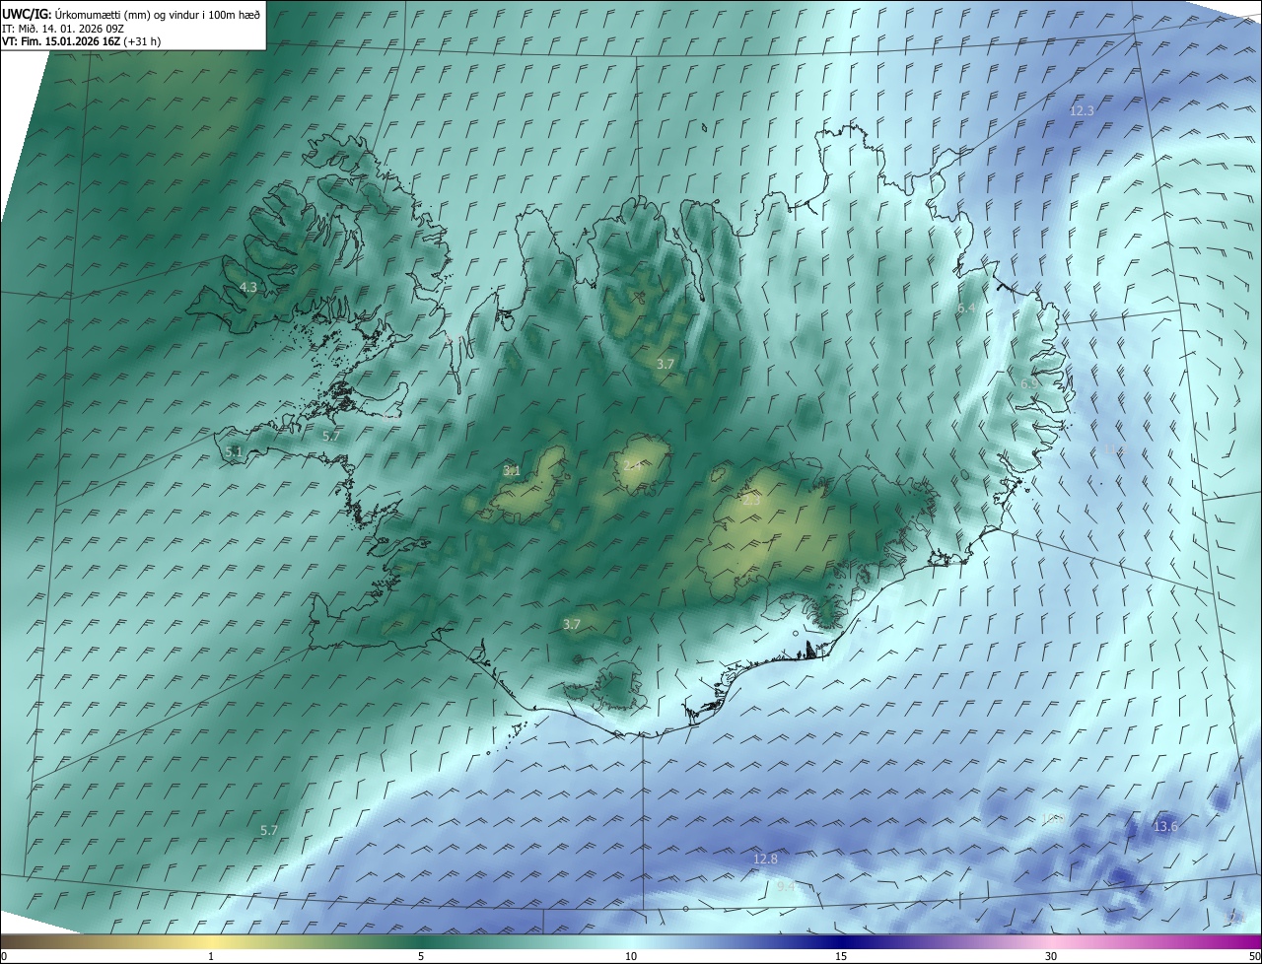Click the 5.7 value over the southwest ocean
The width and height of the screenshot is (1262, 964).
[x=268, y=830]
